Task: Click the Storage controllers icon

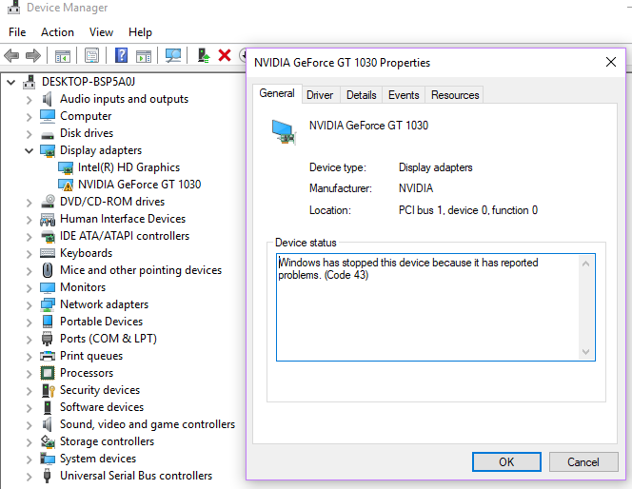Action: (48, 441)
